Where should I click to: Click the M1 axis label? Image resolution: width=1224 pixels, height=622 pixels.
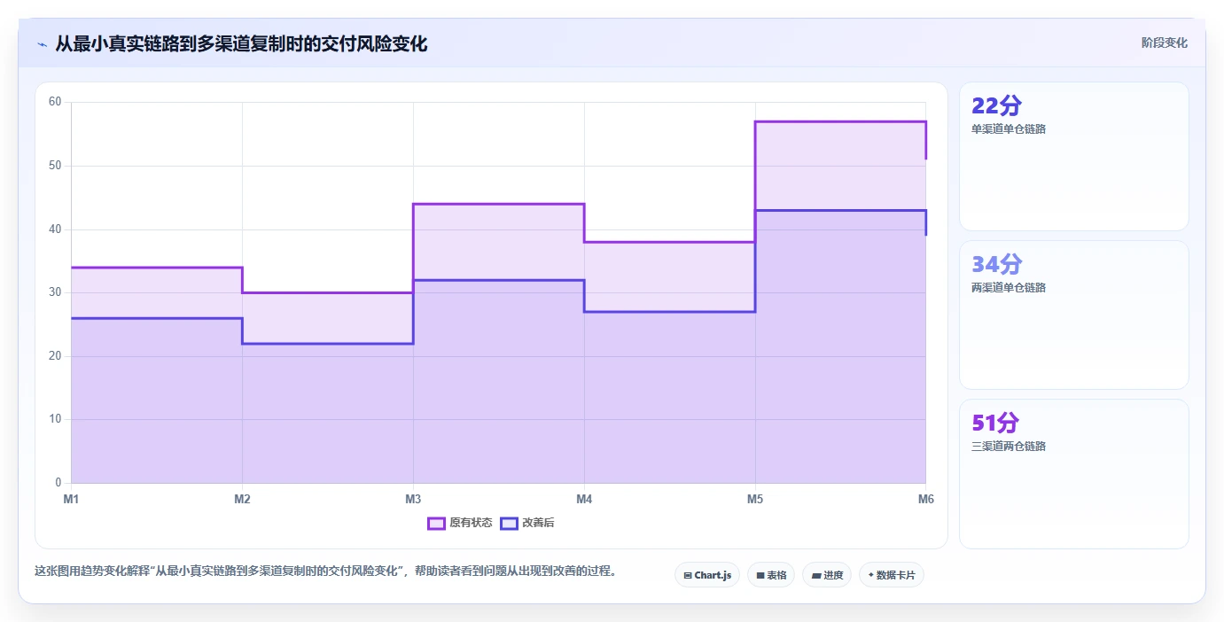71,499
